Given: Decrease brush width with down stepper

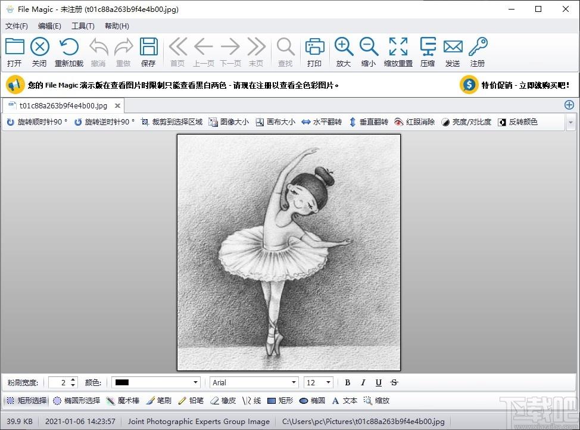Looking at the screenshot, I should click(73, 385).
